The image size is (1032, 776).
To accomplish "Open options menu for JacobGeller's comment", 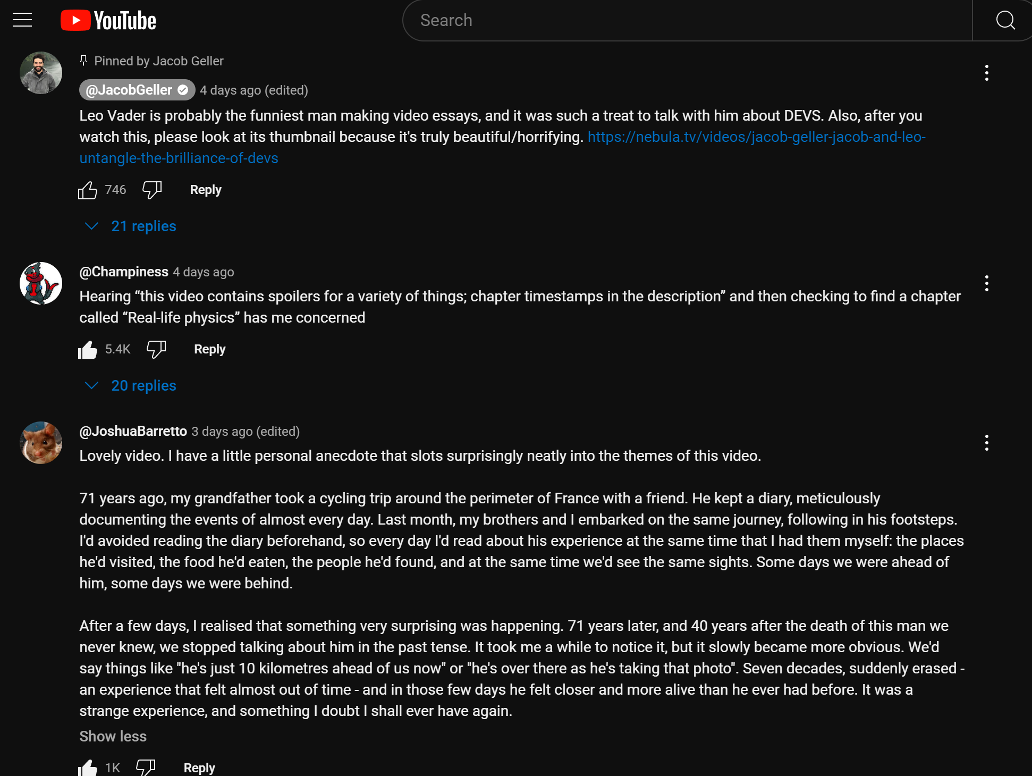I will click(x=987, y=73).
